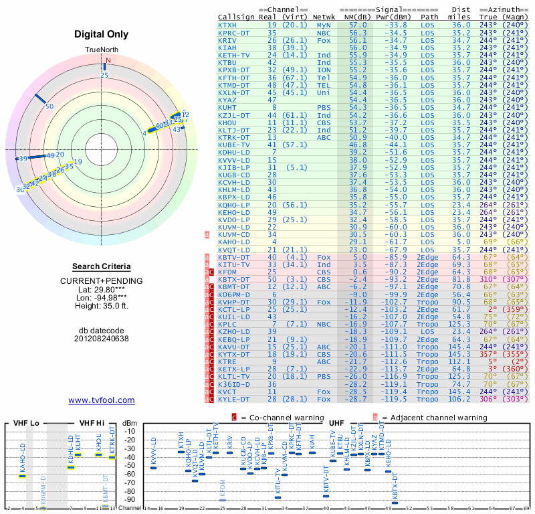This screenshot has width=535, height=514.
Task: Click the Search Criteria heading
Action: (x=102, y=267)
